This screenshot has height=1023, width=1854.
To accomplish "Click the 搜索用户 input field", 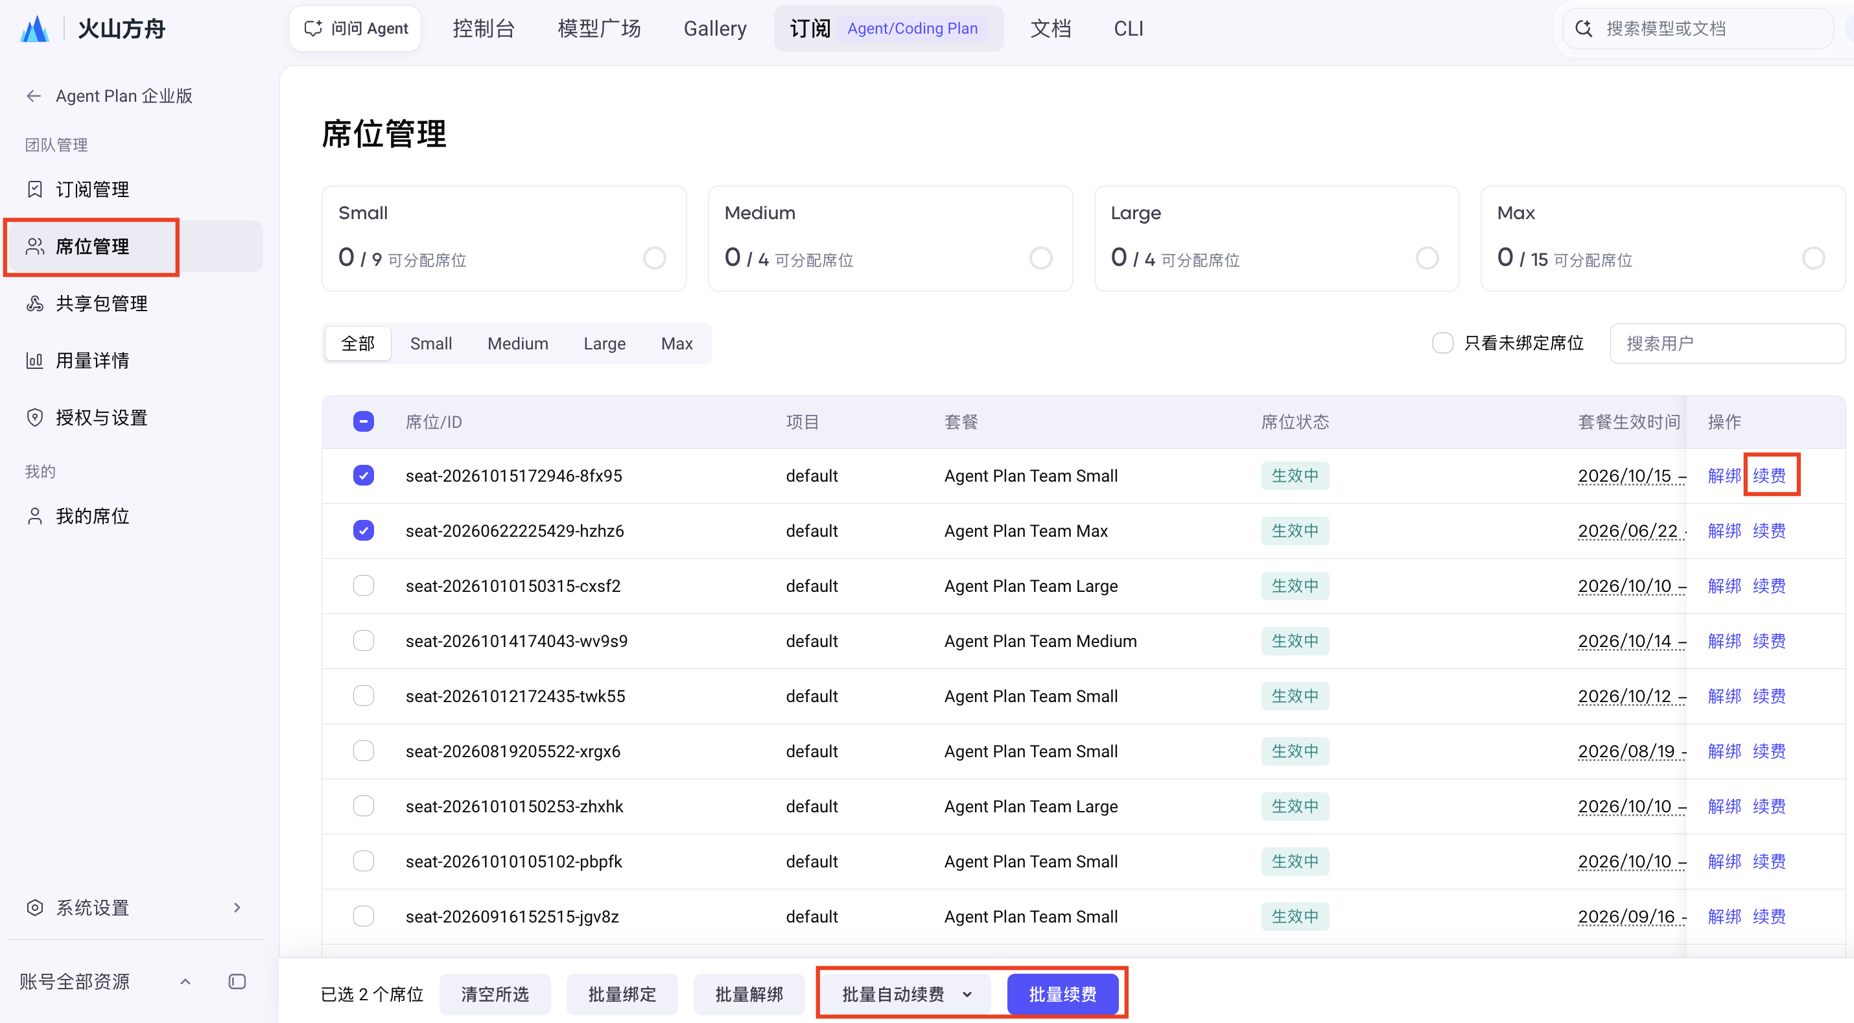I will pyautogui.click(x=1728, y=344).
